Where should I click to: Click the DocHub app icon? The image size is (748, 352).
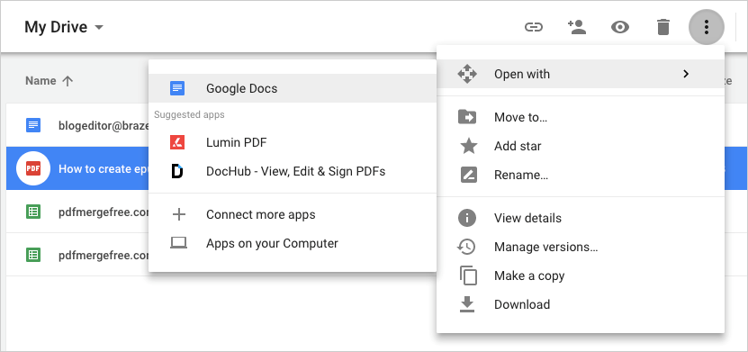coord(177,171)
